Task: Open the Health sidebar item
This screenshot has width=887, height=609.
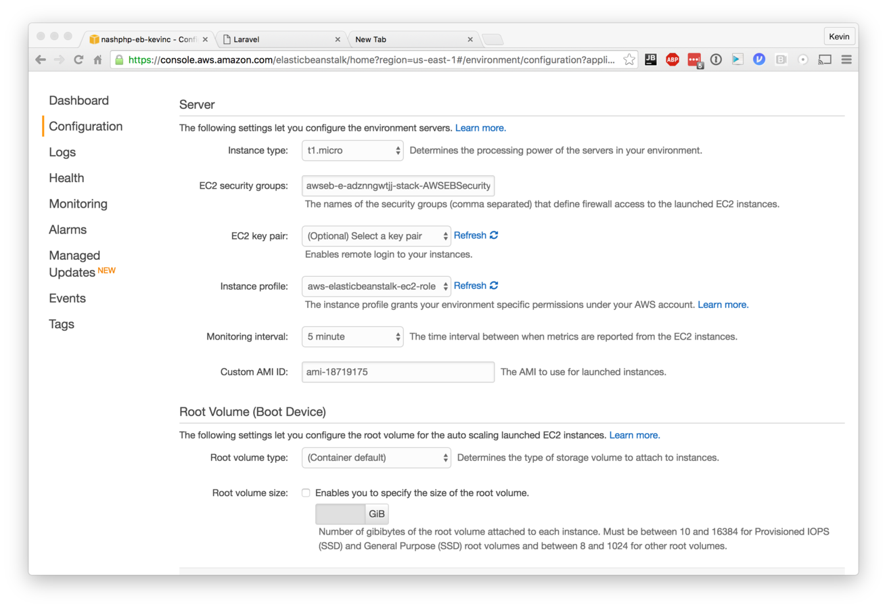Action: pos(66,178)
